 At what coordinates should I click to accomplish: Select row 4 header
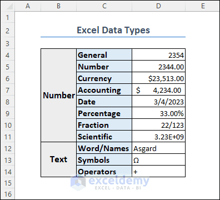[7, 55]
